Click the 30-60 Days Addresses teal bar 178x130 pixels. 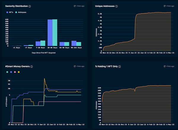(x=55, y=33)
